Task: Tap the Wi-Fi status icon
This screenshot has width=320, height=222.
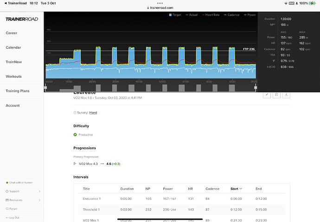Action: 286,3
